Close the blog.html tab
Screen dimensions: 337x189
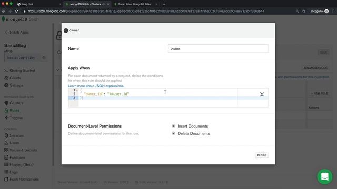60,4
